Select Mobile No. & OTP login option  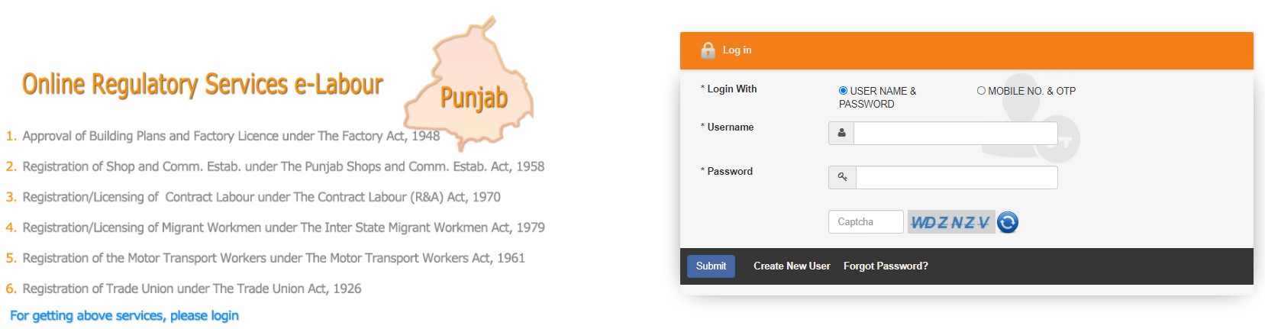[x=981, y=91]
